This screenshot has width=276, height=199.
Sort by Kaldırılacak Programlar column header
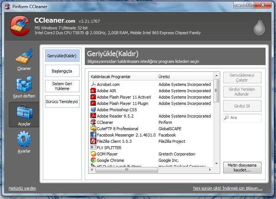[x=122, y=77]
